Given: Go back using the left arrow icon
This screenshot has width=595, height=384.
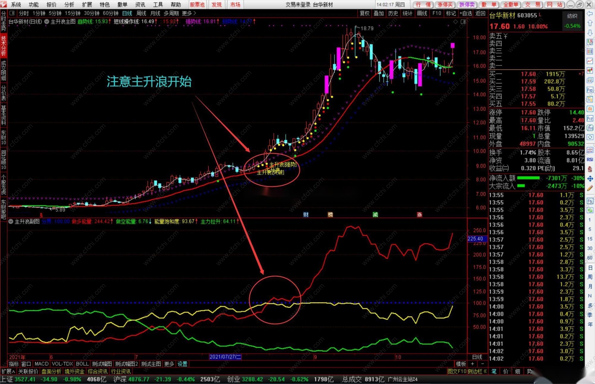Looking at the screenshot, I should pos(590,14).
